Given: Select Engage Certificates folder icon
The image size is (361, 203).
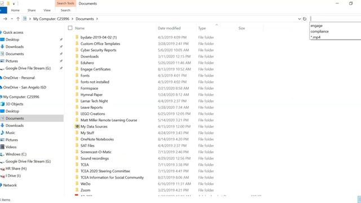Looking at the screenshot, I should [x=77, y=69].
